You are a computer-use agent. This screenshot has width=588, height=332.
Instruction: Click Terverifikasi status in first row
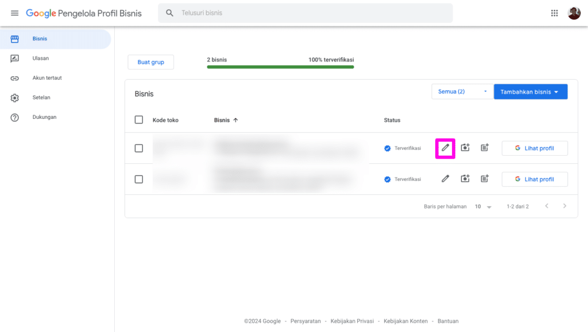(408, 149)
